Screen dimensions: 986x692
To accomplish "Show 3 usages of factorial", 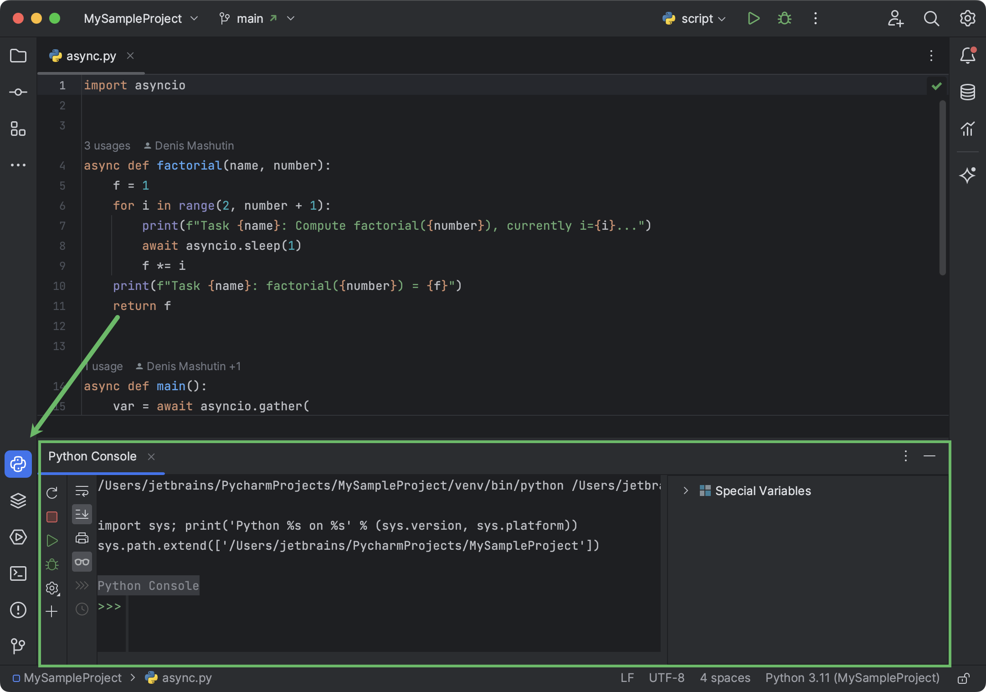I will coord(107,146).
